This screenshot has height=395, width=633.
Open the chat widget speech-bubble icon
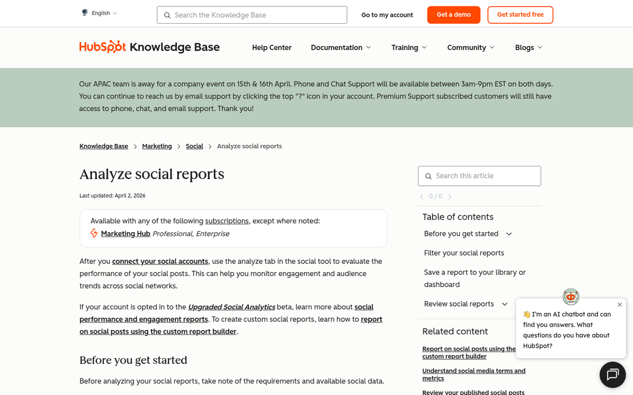pos(612,374)
